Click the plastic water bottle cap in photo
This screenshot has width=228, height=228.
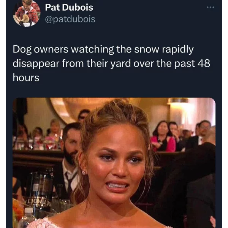point(28,211)
